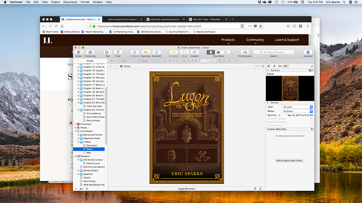Click the Wrap toolbar icon
The image size is (362, 203).
point(184,52)
